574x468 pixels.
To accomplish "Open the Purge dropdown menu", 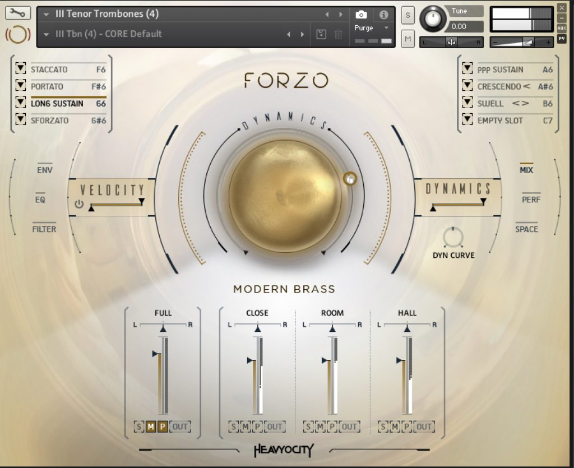I will coord(386,28).
